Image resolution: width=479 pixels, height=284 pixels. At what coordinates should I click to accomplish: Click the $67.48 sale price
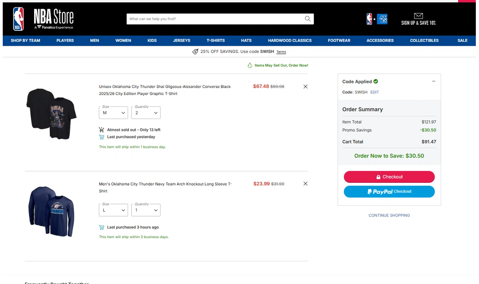[261, 86]
